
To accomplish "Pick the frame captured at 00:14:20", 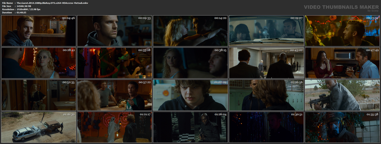I will [x=190, y=31].
